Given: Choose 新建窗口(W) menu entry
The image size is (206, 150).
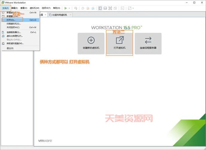Looking at the screenshot, I should tap(21, 16).
